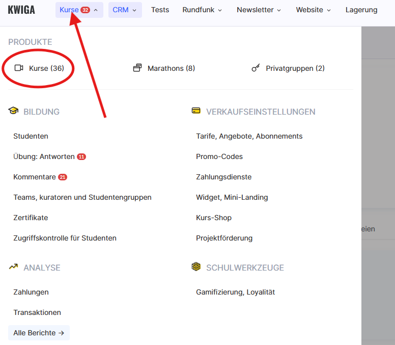
Task: Click the KWIGA logo
Action: point(21,10)
